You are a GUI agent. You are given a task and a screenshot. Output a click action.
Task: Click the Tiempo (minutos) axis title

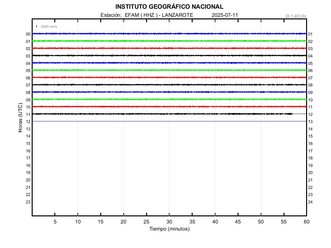pos(169,229)
